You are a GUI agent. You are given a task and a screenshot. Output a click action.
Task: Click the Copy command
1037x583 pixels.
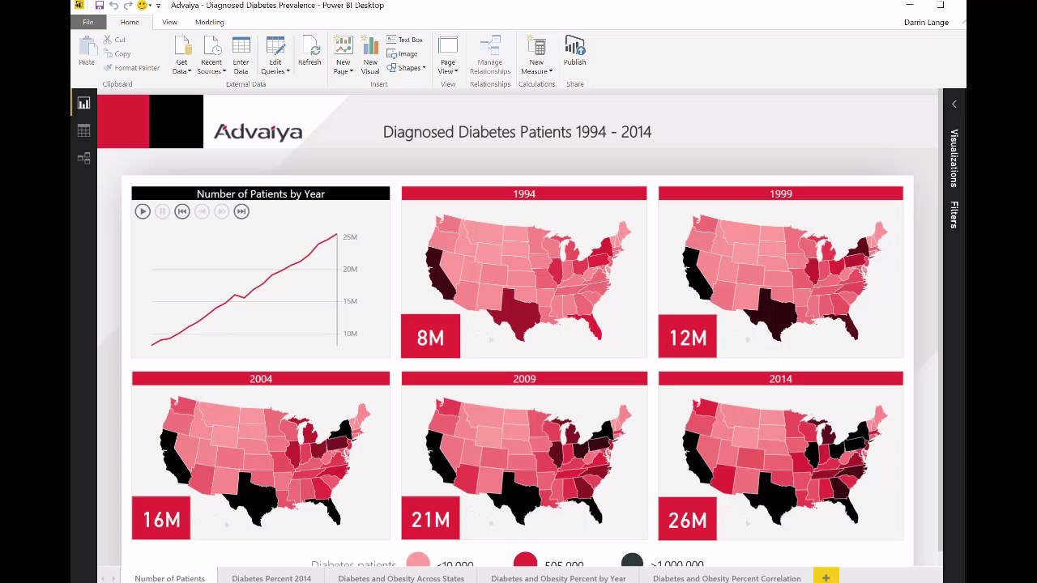tap(117, 53)
